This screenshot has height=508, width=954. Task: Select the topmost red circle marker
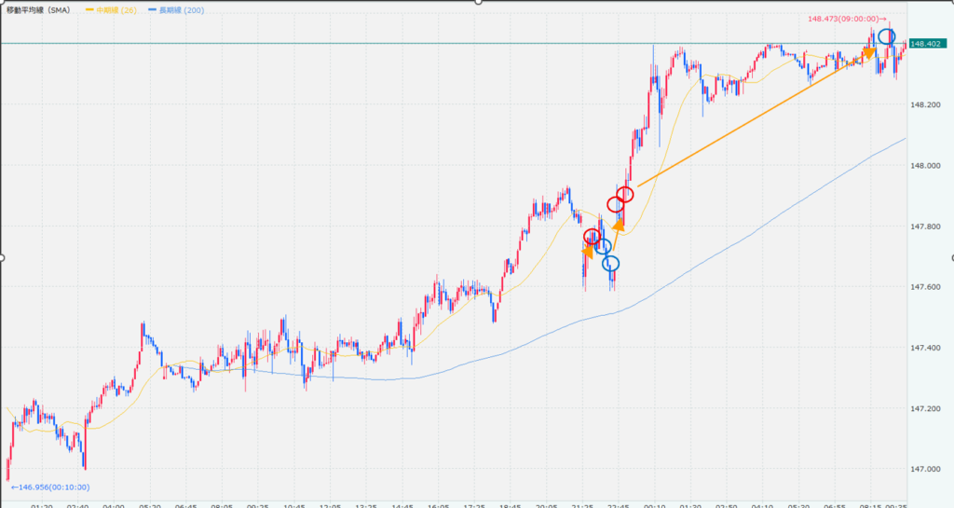625,195
